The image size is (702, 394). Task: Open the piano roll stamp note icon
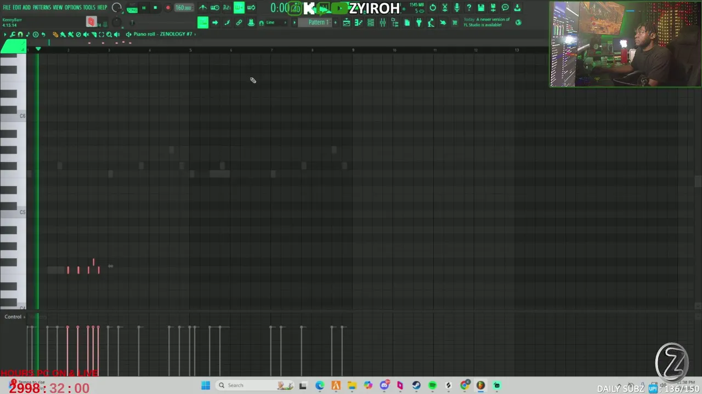[28, 34]
